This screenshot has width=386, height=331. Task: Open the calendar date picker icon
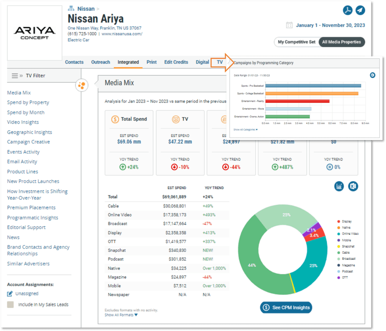click(289, 25)
